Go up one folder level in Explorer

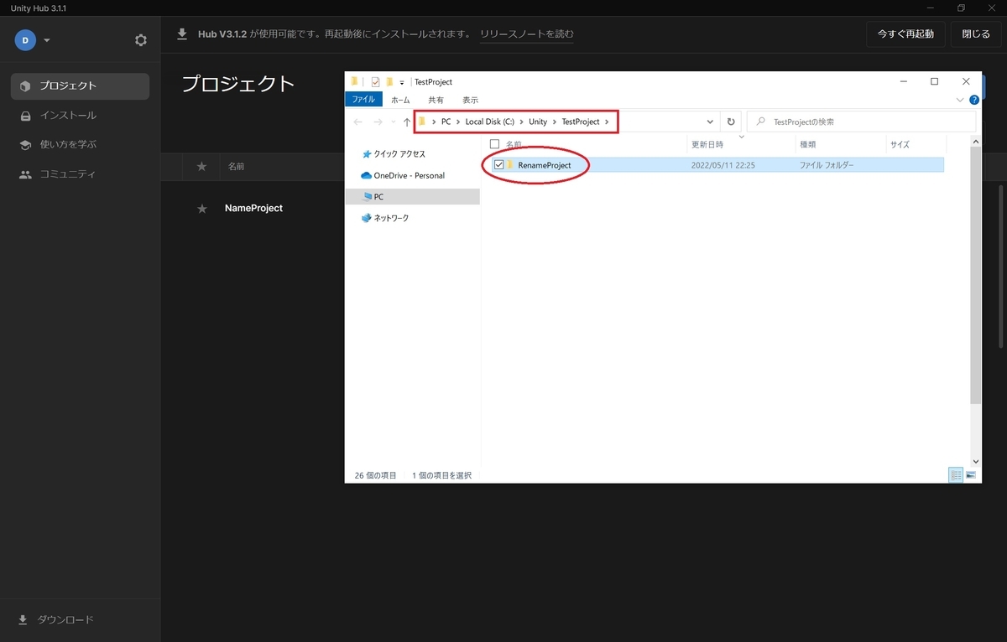407,122
